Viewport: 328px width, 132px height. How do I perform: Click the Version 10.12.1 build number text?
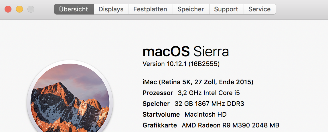[x=181, y=64]
